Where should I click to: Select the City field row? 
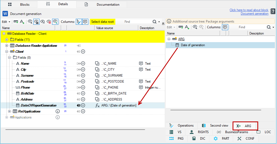click(x=83, y=69)
